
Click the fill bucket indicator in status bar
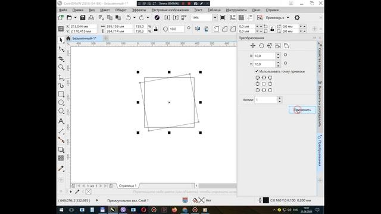tap(195, 200)
